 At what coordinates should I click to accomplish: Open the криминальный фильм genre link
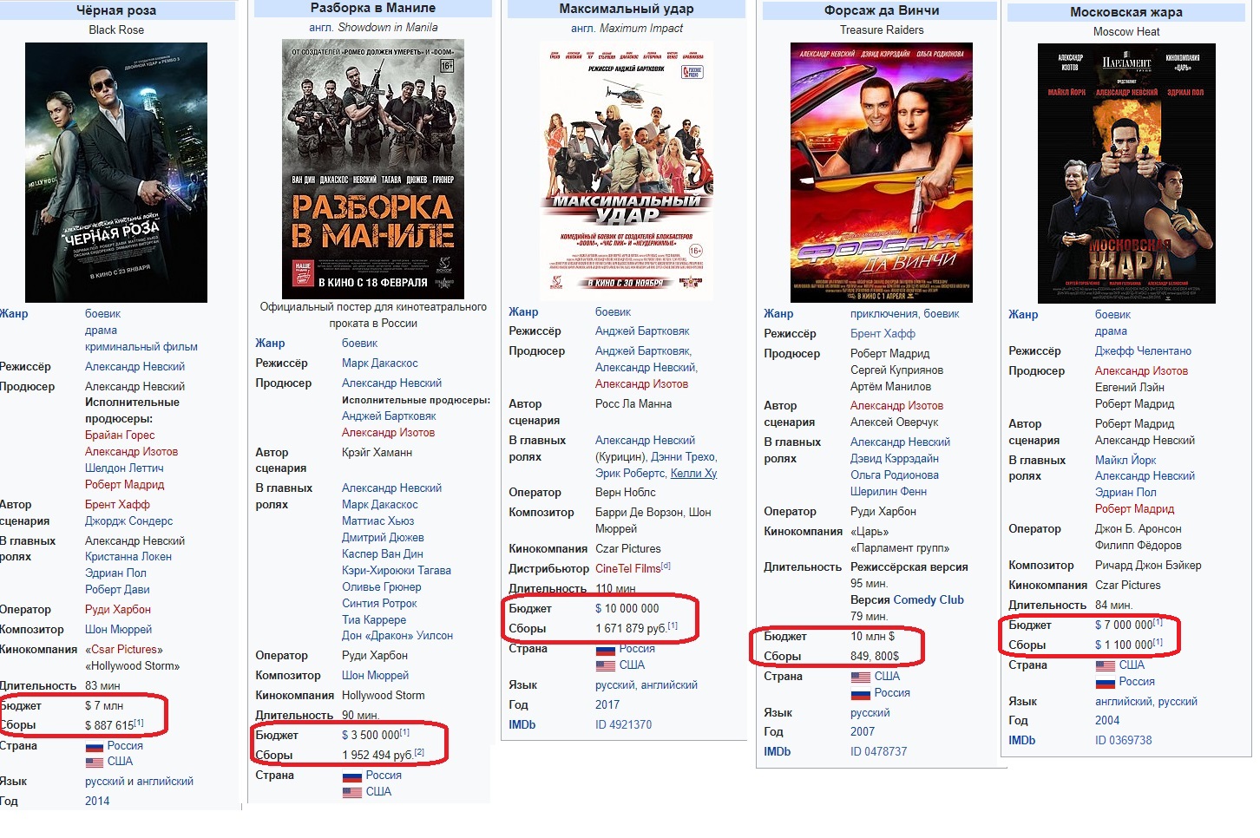(141, 347)
